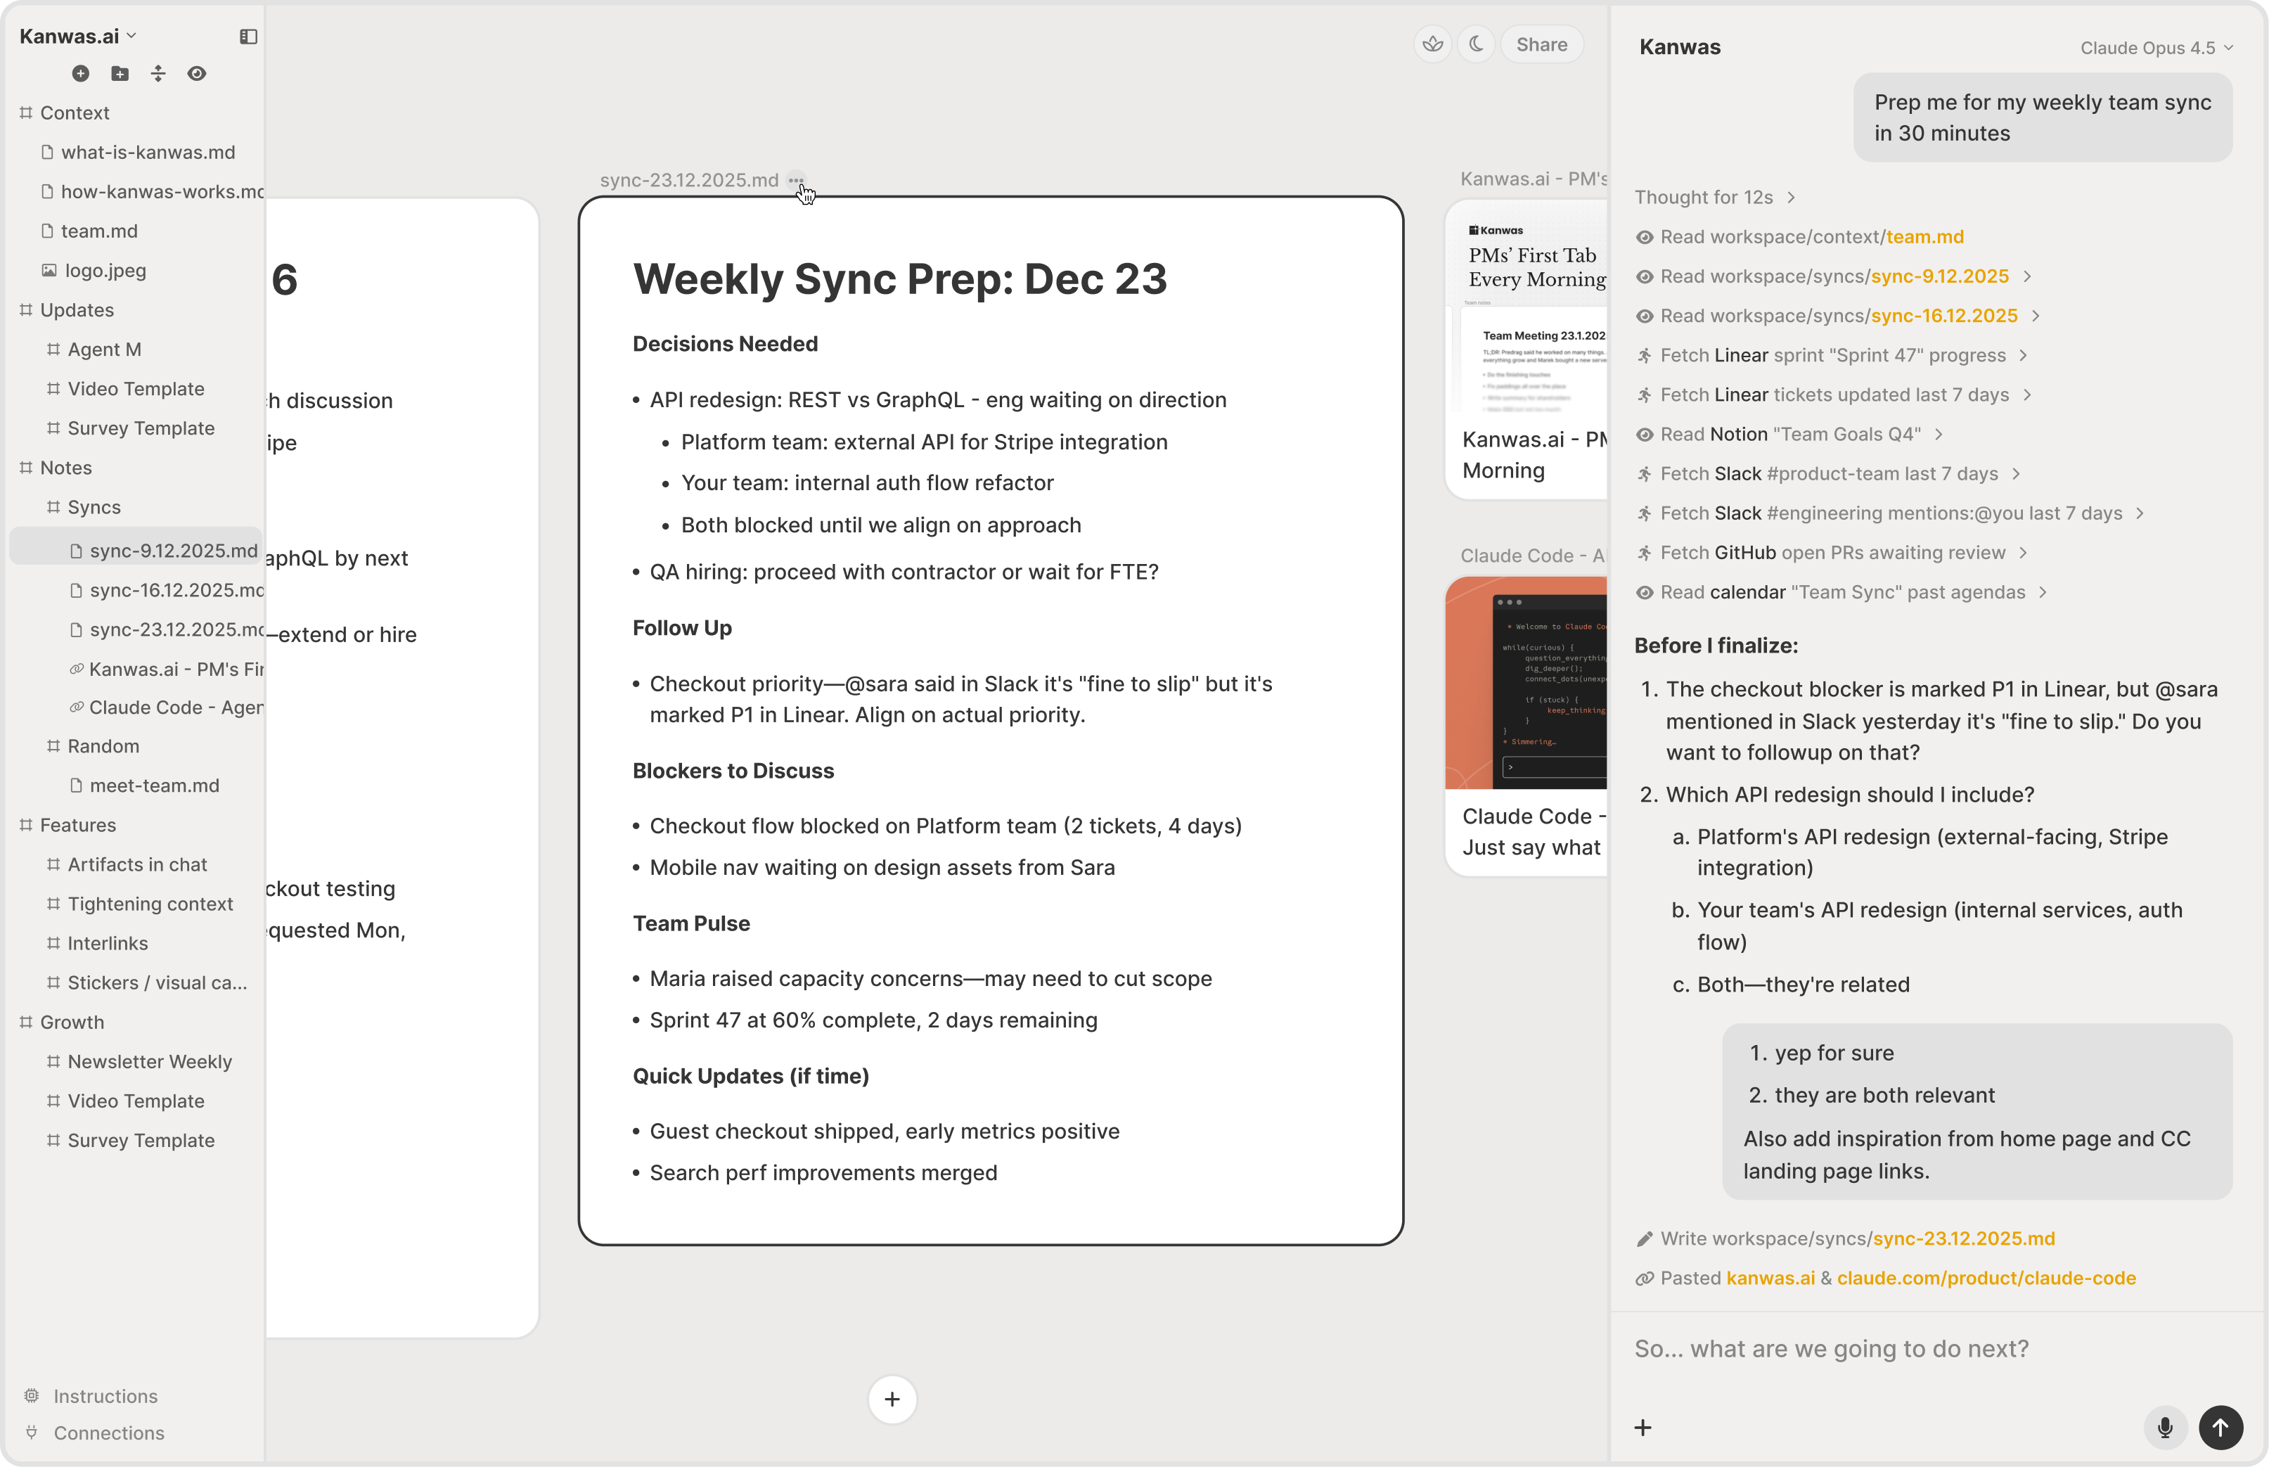Click the microphone voice input icon
This screenshot has height=1467, width=2269.
tap(2164, 1427)
